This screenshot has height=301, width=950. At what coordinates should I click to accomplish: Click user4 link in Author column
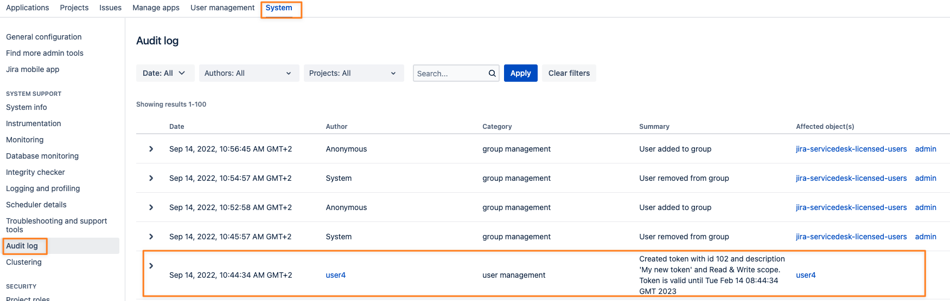click(x=336, y=275)
